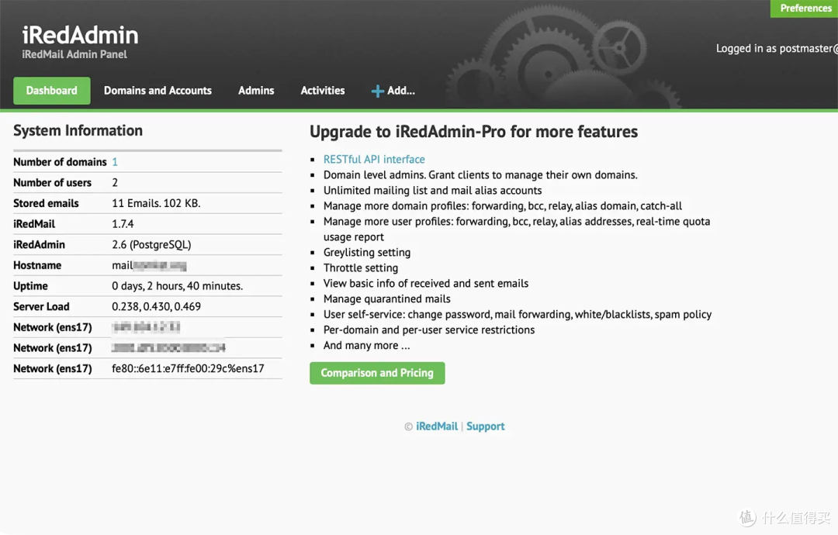This screenshot has width=838, height=535.
Task: Select 'Per-domain and per-user service restrictions'
Action: [x=429, y=330]
